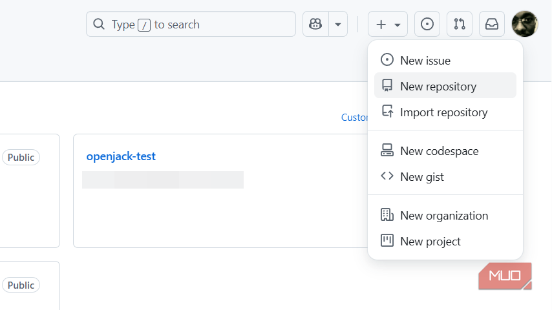This screenshot has height=310, width=552.
Task: Choose 'New organization' from the menu
Action: click(445, 215)
